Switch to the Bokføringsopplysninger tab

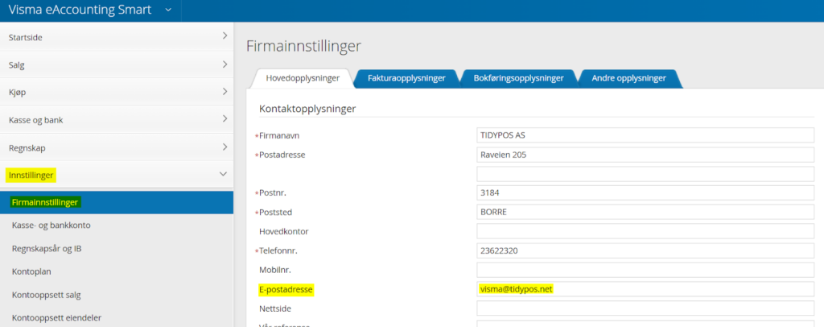coord(518,78)
